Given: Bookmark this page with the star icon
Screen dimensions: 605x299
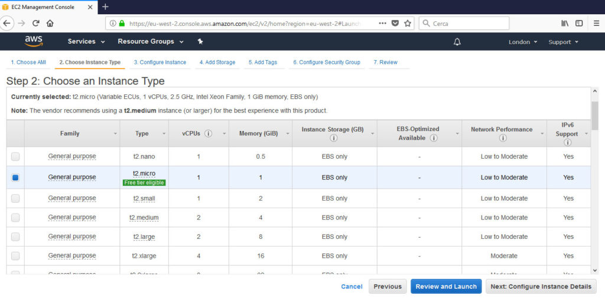Looking at the screenshot, I should [408, 24].
